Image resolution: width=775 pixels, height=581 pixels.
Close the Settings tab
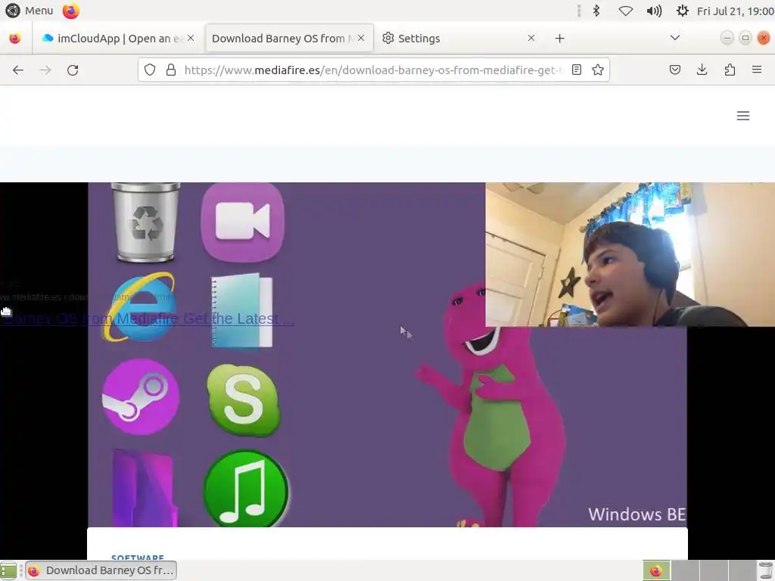pyautogui.click(x=531, y=38)
